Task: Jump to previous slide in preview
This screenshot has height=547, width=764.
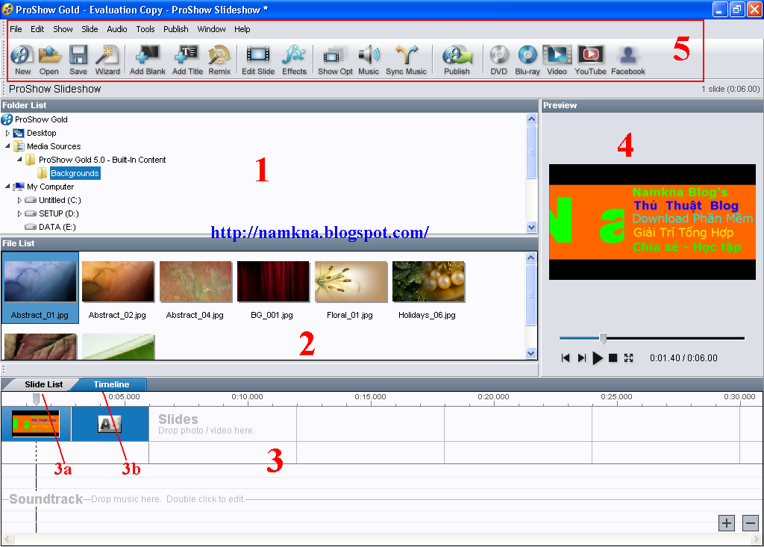Action: coord(566,358)
